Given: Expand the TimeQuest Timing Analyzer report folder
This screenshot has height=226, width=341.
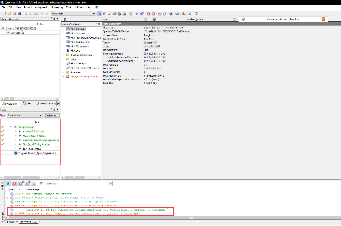Looking at the screenshot, I should 63,77.
